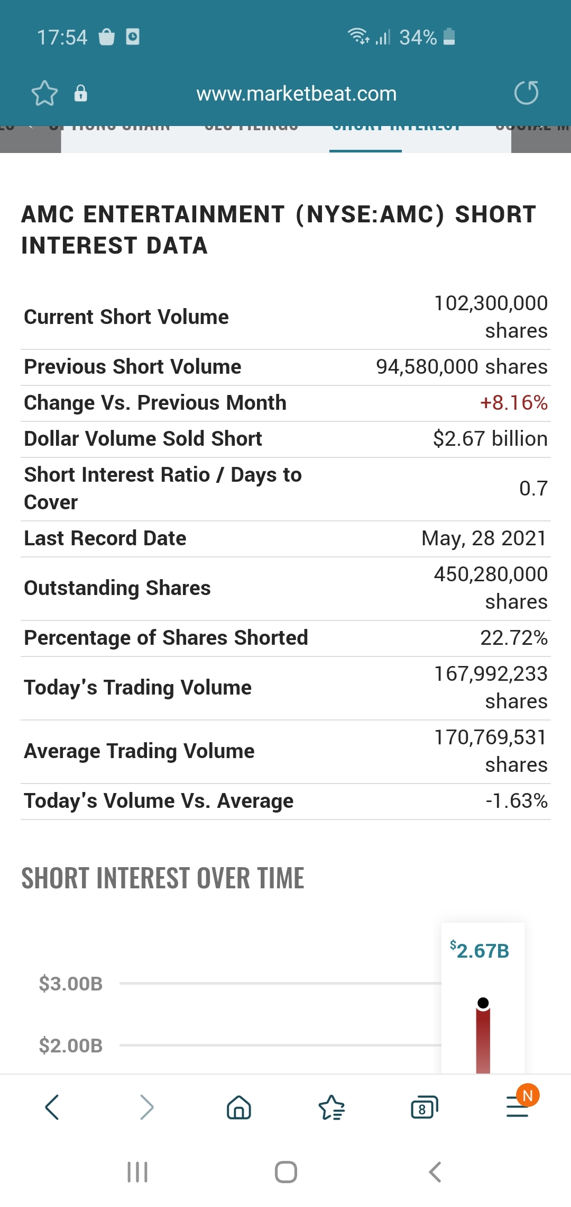Viewport: 571px width, 1207px height.
Task: Open the bookmarks list icon
Action: click(x=331, y=1107)
